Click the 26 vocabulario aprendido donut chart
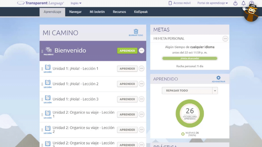 click(190, 113)
